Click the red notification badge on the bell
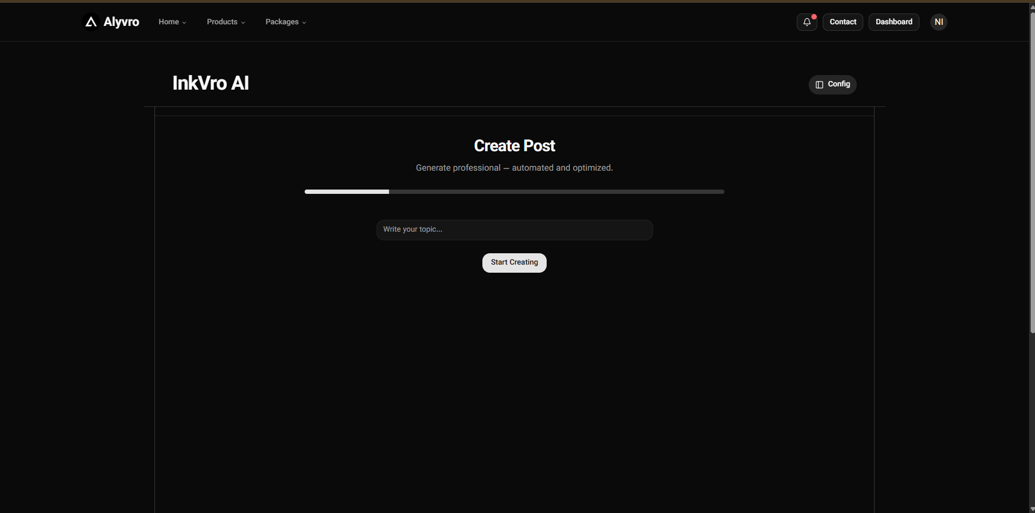Viewport: 1035px width, 513px height. click(x=813, y=17)
